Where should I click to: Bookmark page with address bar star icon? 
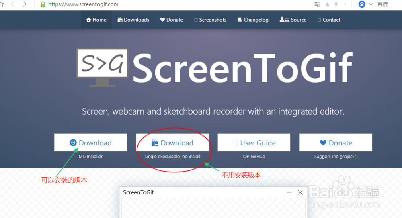tap(327, 4)
